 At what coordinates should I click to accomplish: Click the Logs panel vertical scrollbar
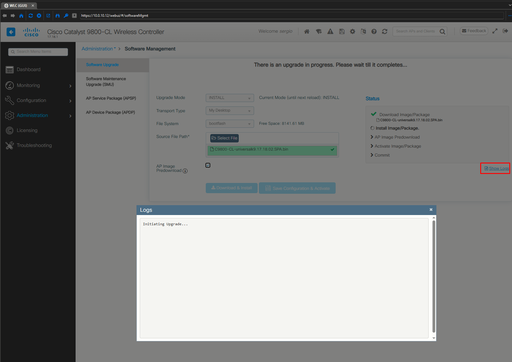coord(434,277)
